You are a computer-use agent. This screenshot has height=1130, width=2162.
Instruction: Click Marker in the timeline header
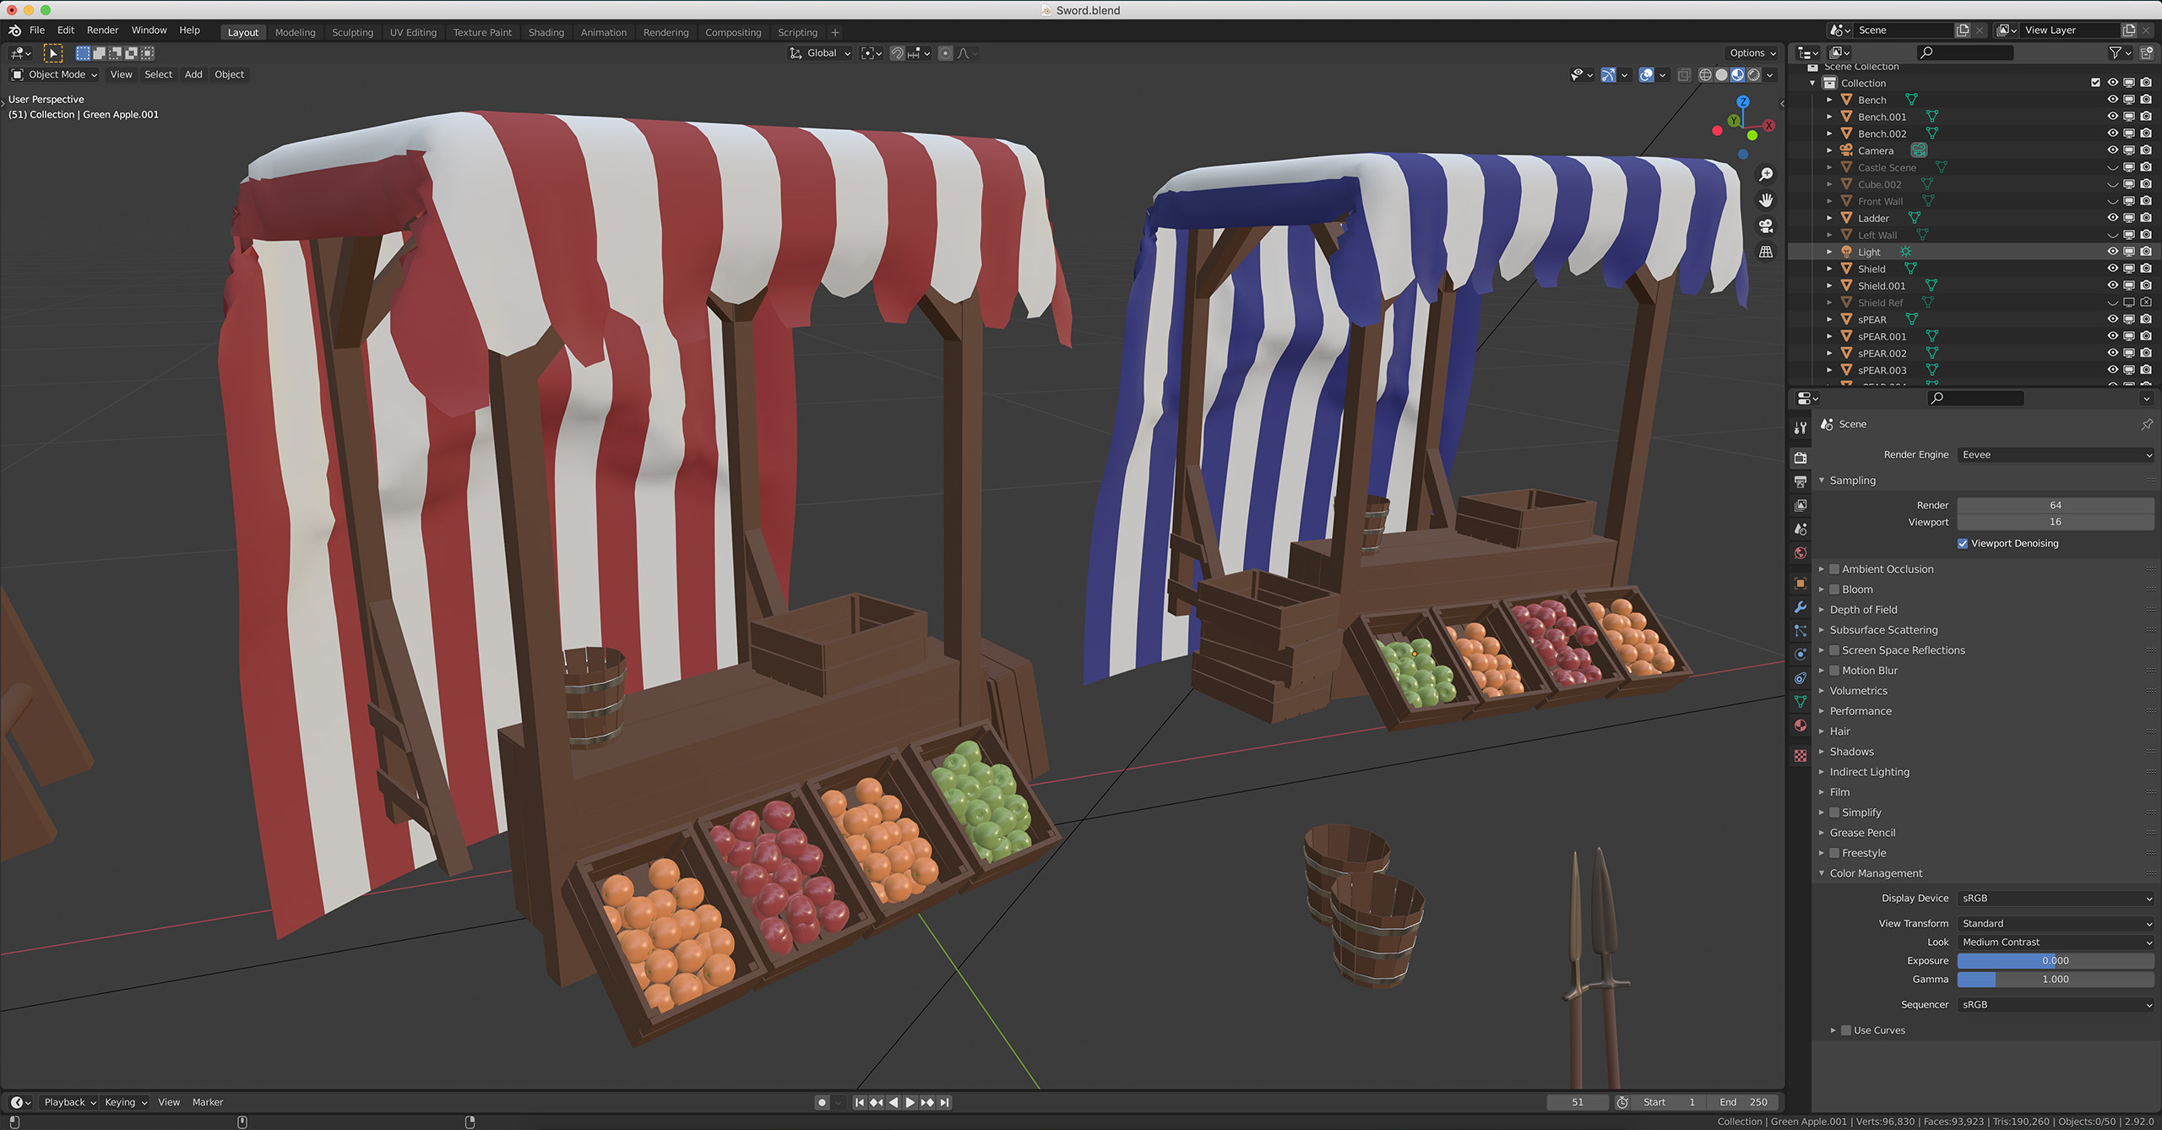(x=208, y=1102)
